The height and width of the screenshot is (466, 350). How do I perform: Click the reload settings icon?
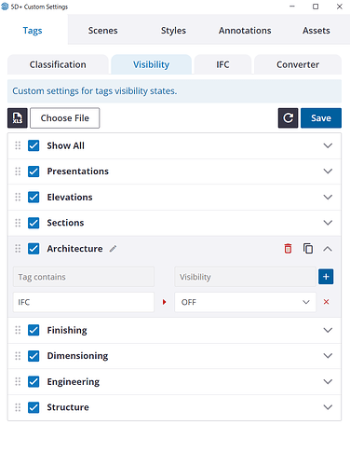288,118
